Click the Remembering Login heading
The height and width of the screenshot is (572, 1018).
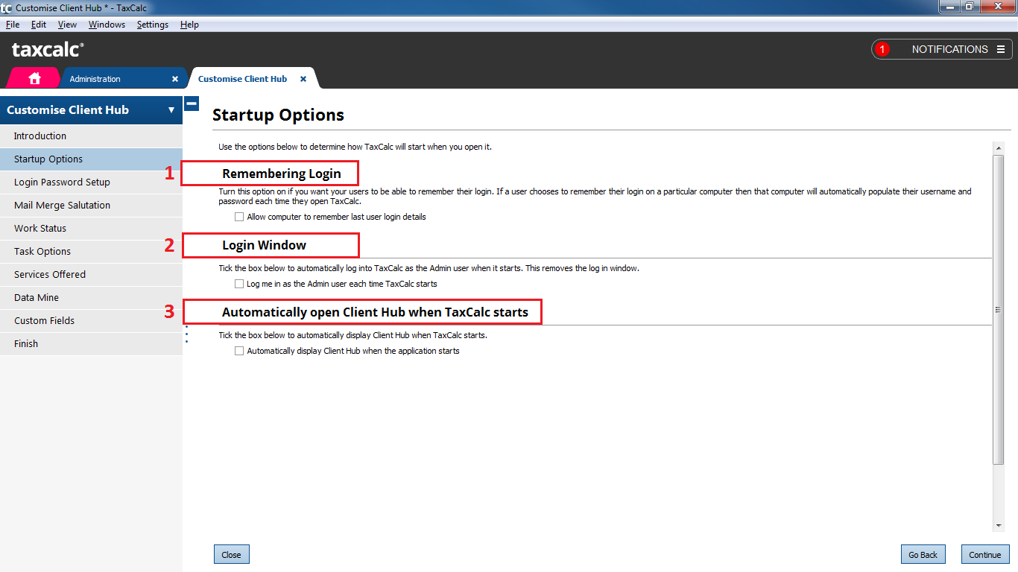(282, 174)
